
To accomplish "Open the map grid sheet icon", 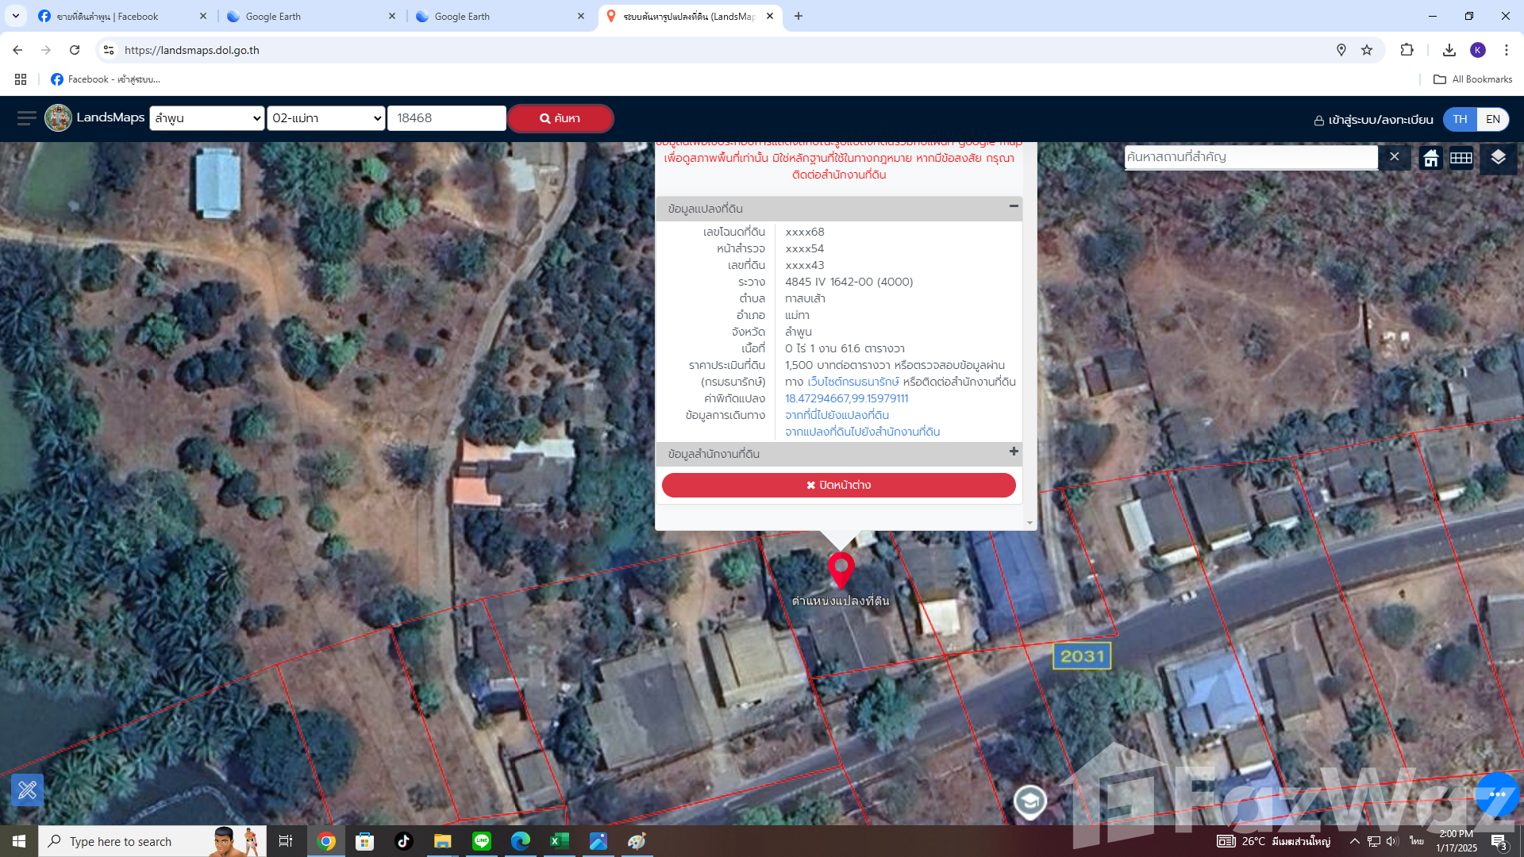I will tap(1460, 158).
